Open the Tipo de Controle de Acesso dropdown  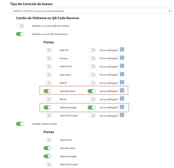[x=91, y=11]
